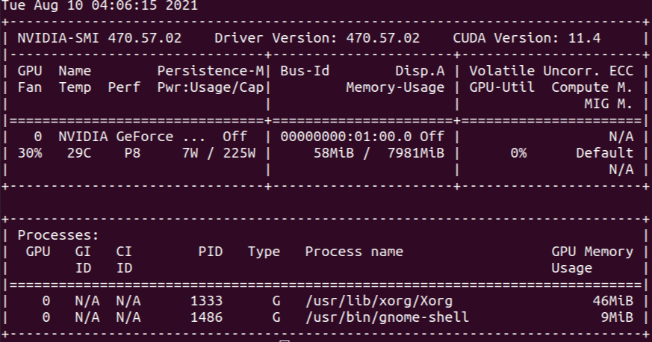Click the memory usage 9MiB
This screenshot has width=652, height=342.
coord(617,317)
